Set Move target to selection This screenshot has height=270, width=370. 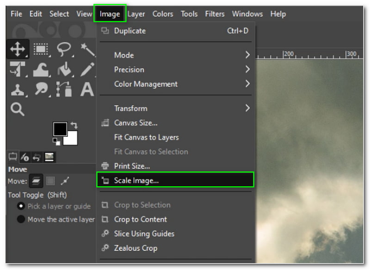(50, 181)
